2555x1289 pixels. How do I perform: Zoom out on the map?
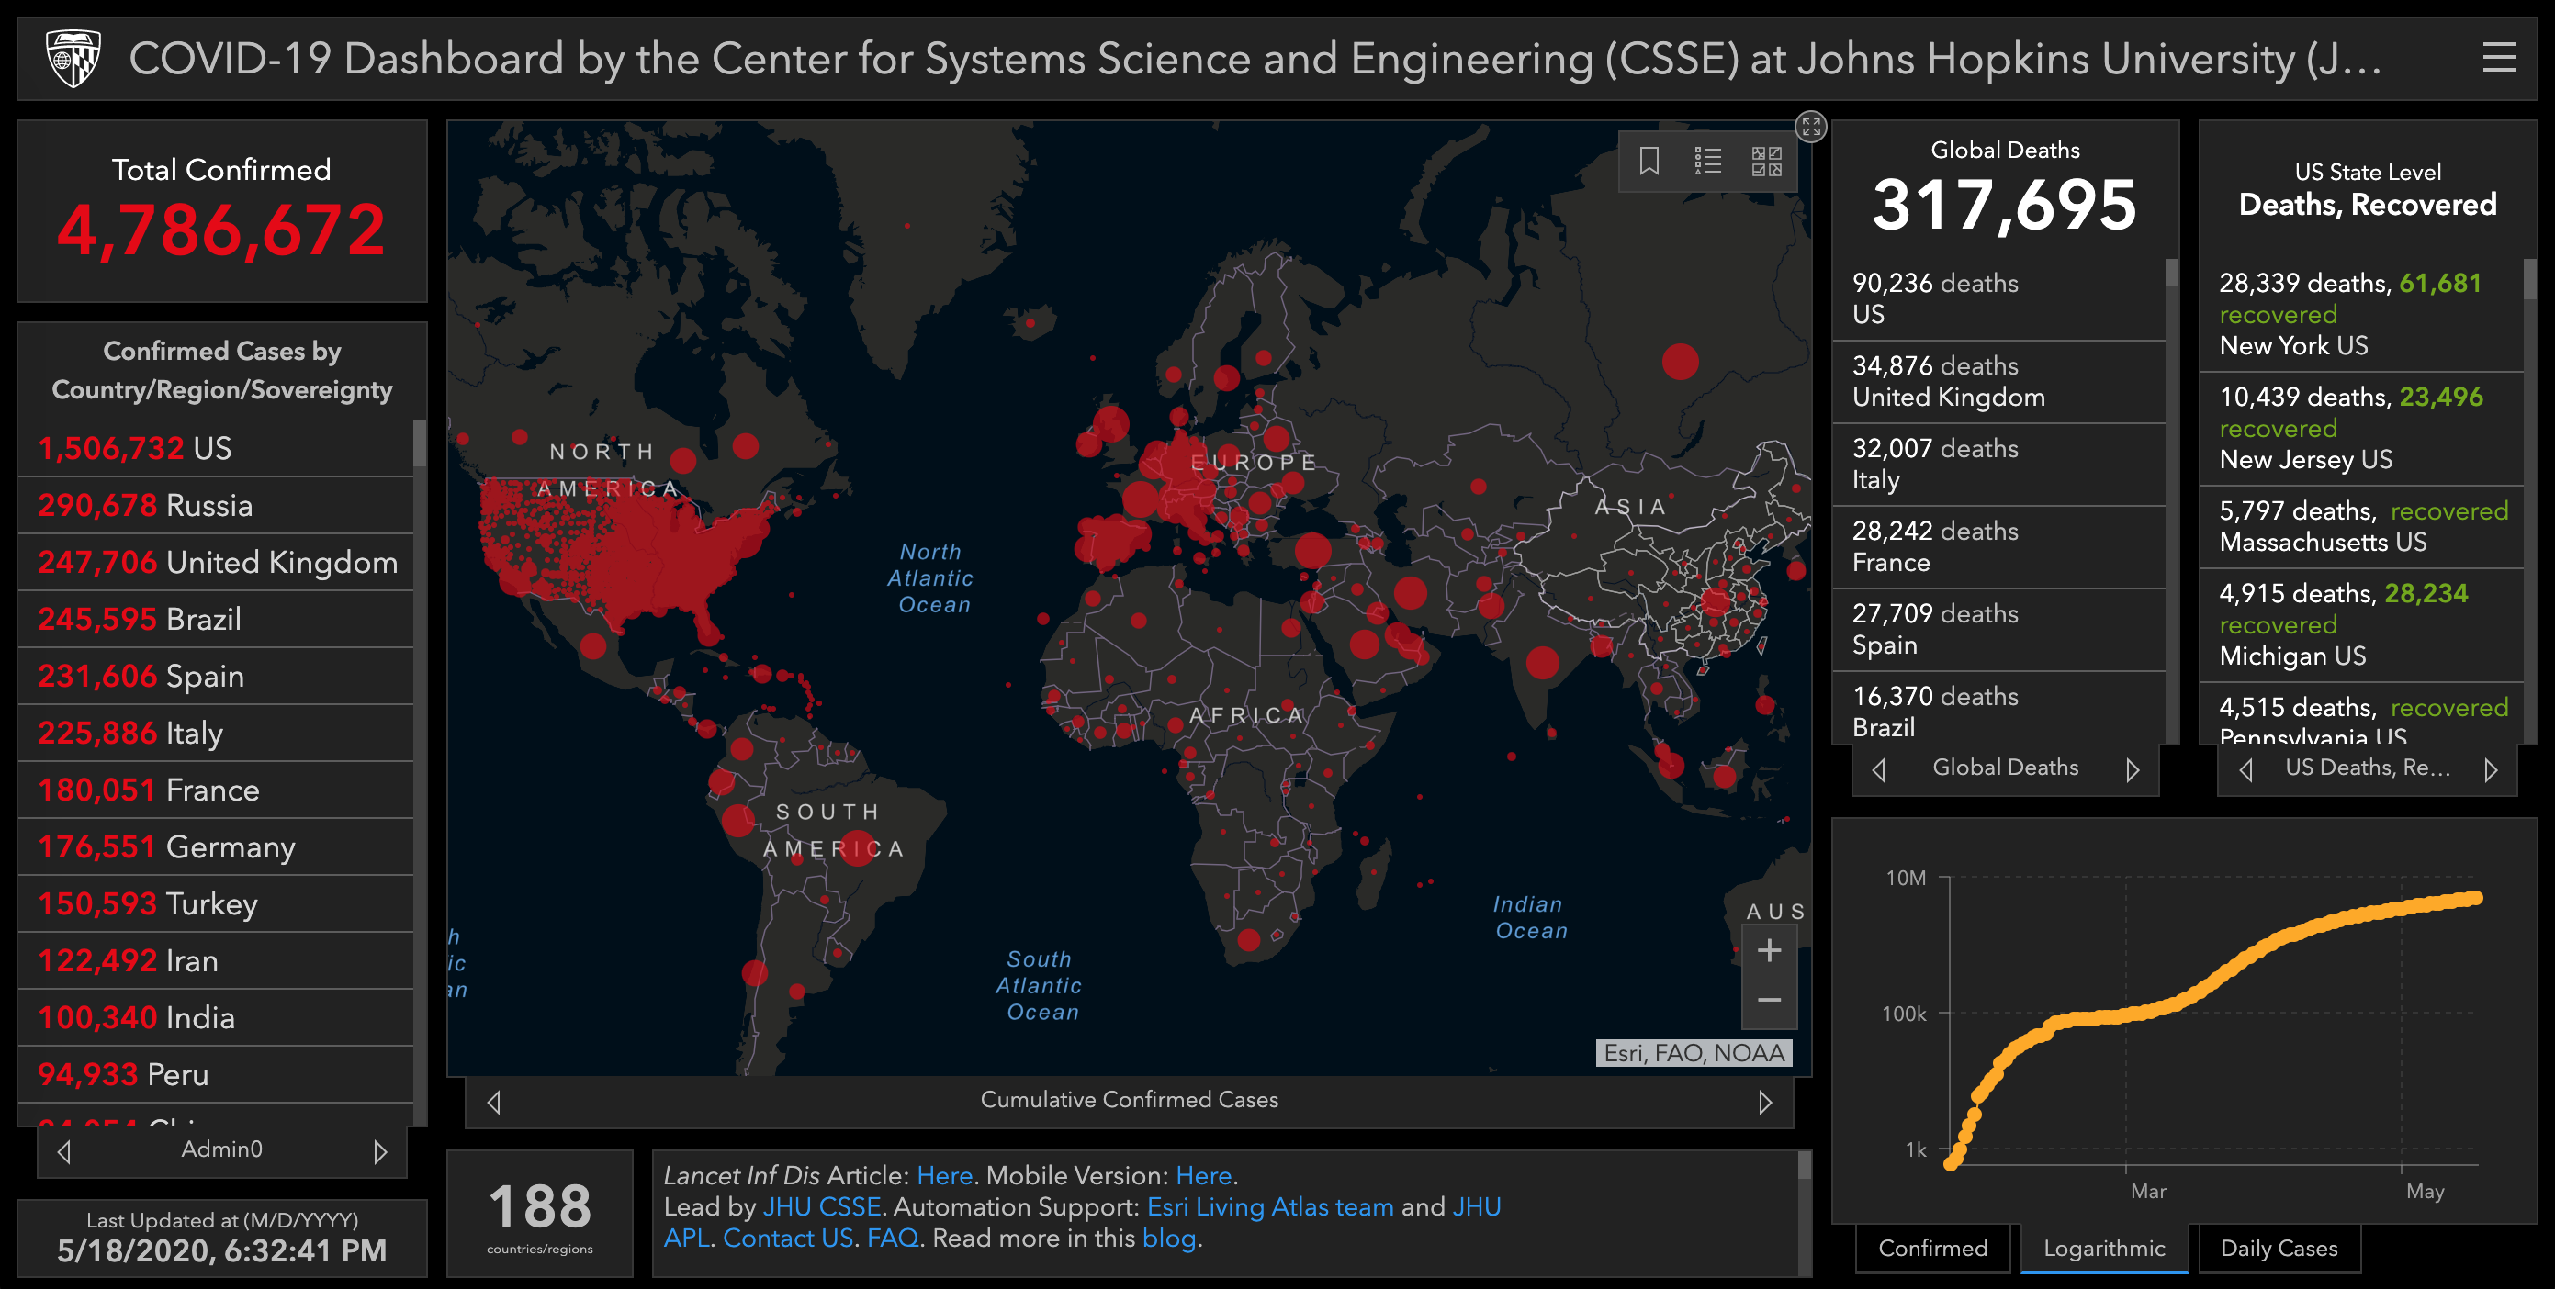(x=1769, y=1001)
